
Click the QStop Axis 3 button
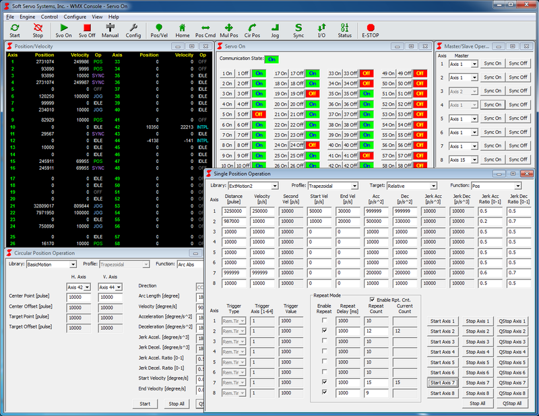512,342
